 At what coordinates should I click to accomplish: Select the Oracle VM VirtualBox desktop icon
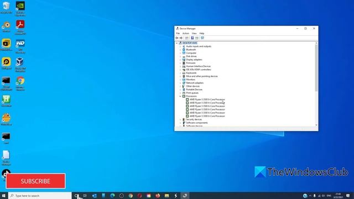click(20, 65)
